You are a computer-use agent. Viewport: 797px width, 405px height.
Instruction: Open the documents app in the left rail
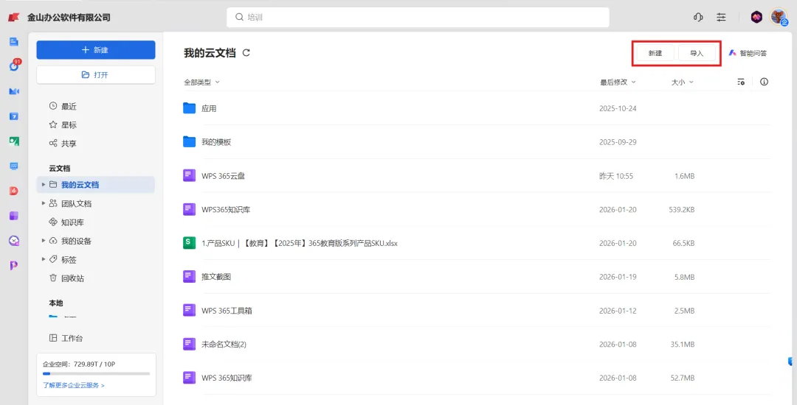click(14, 41)
